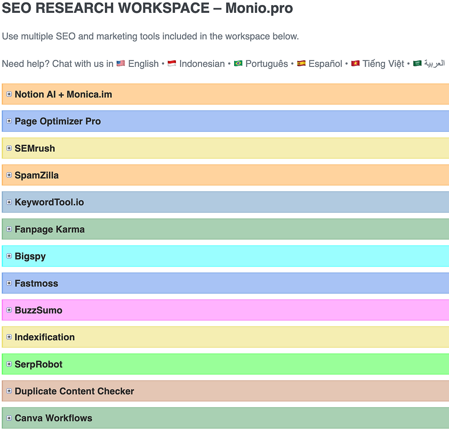Expand the Canva Workflows section

point(225,418)
